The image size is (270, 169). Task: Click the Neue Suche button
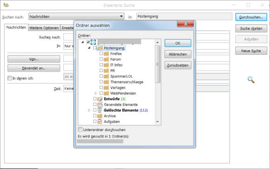tap(251, 51)
